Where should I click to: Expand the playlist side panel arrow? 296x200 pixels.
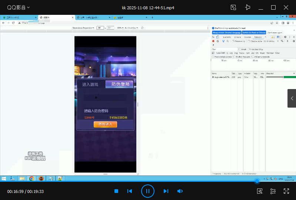pyautogui.click(x=292, y=98)
